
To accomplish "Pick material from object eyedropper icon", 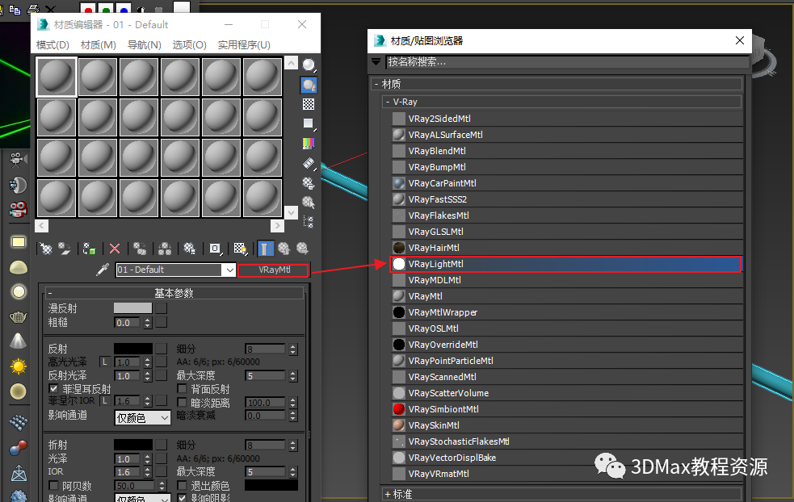I will pyautogui.click(x=103, y=270).
